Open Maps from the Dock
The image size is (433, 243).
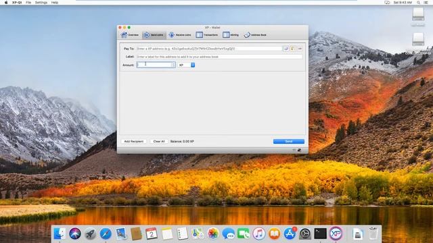(198, 234)
